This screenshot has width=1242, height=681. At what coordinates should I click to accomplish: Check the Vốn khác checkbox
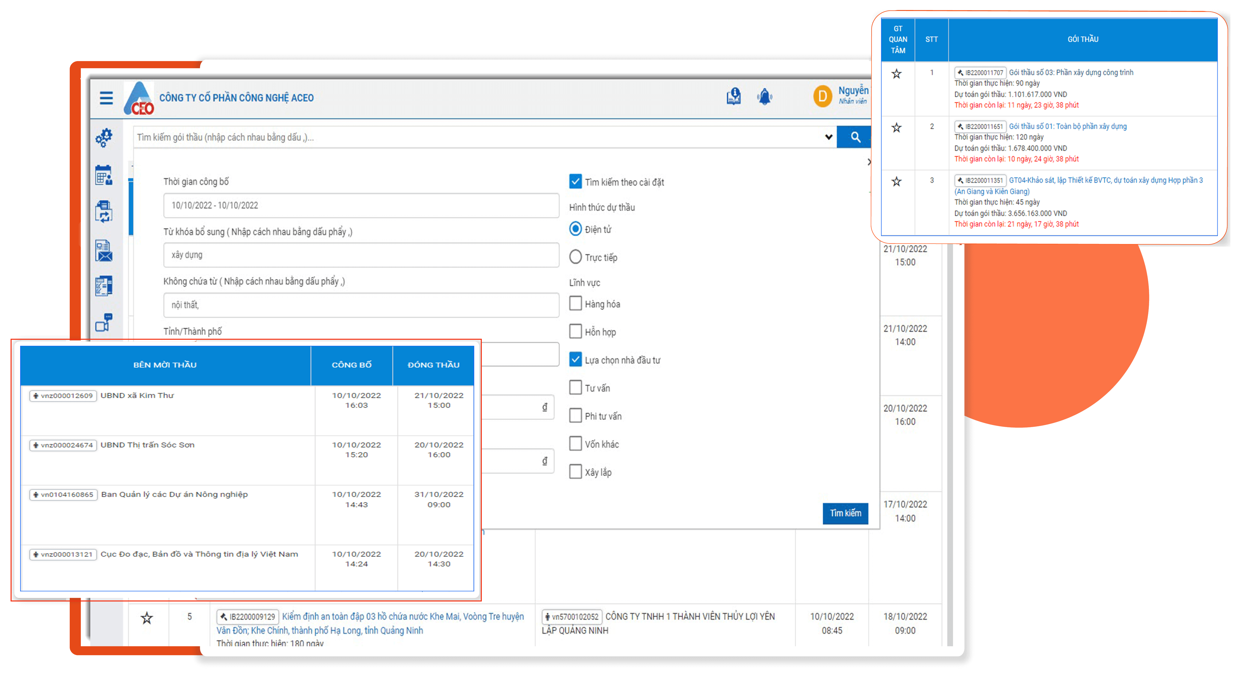(x=575, y=443)
